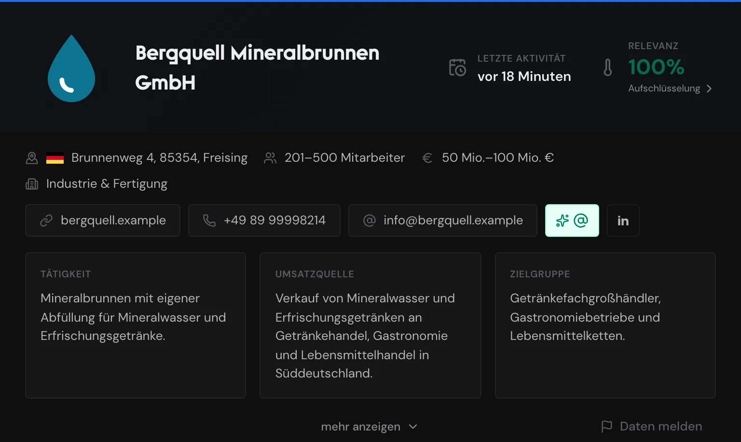The width and height of the screenshot is (741, 442).
Task: Click the location pin icon beside the address
Action: pyautogui.click(x=32, y=158)
